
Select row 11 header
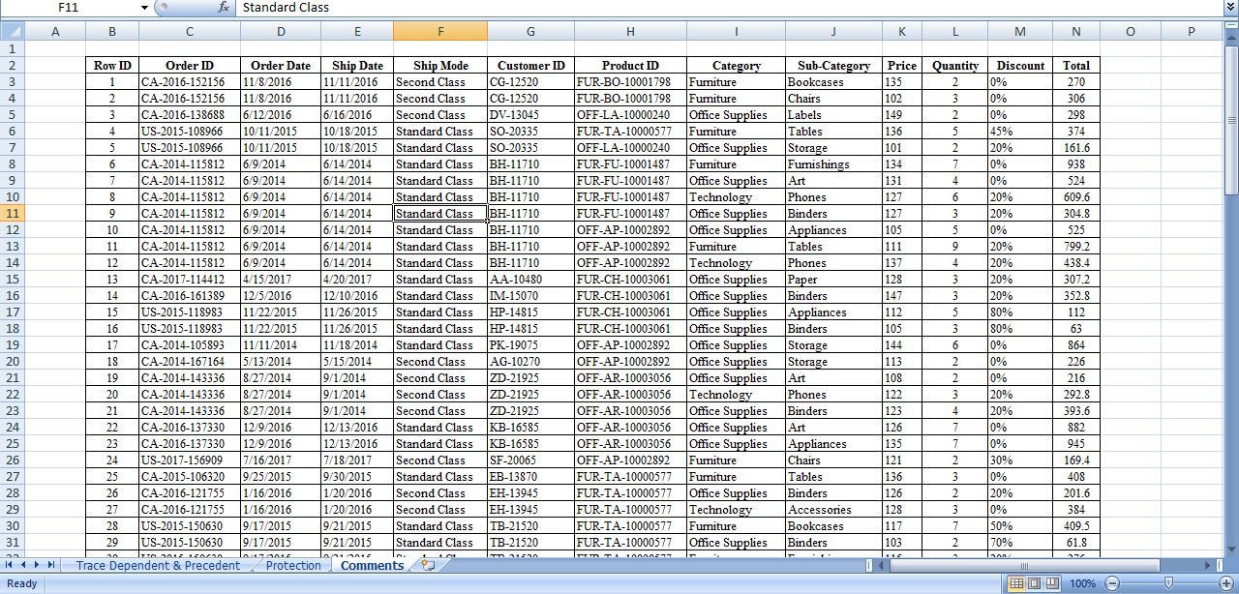(x=12, y=213)
